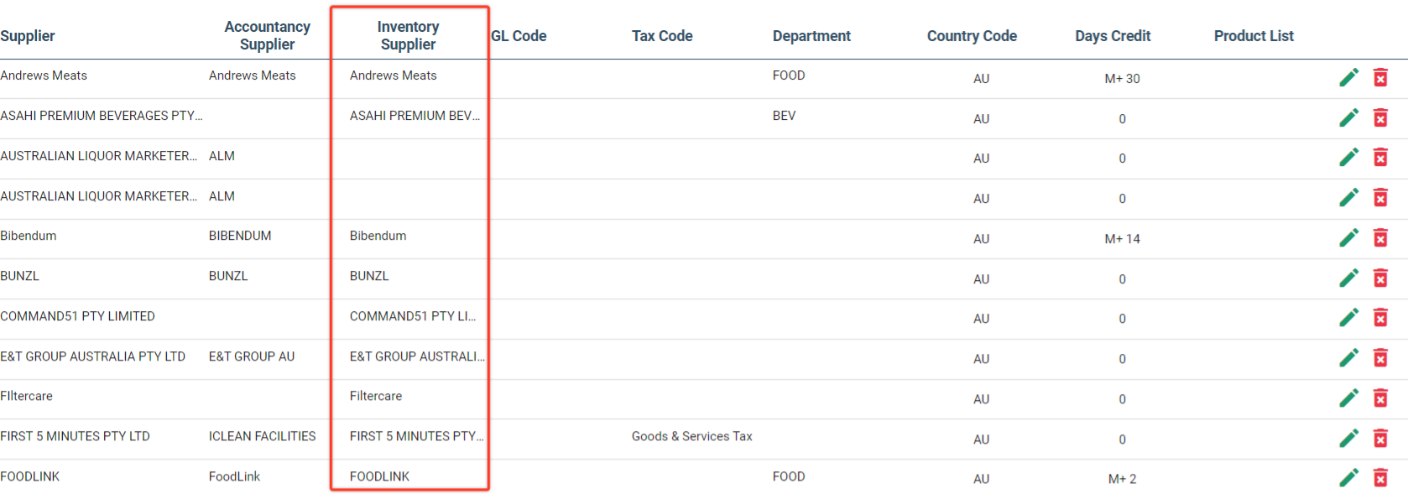Select E&T GROUP AU accountancy cell

coord(252,356)
